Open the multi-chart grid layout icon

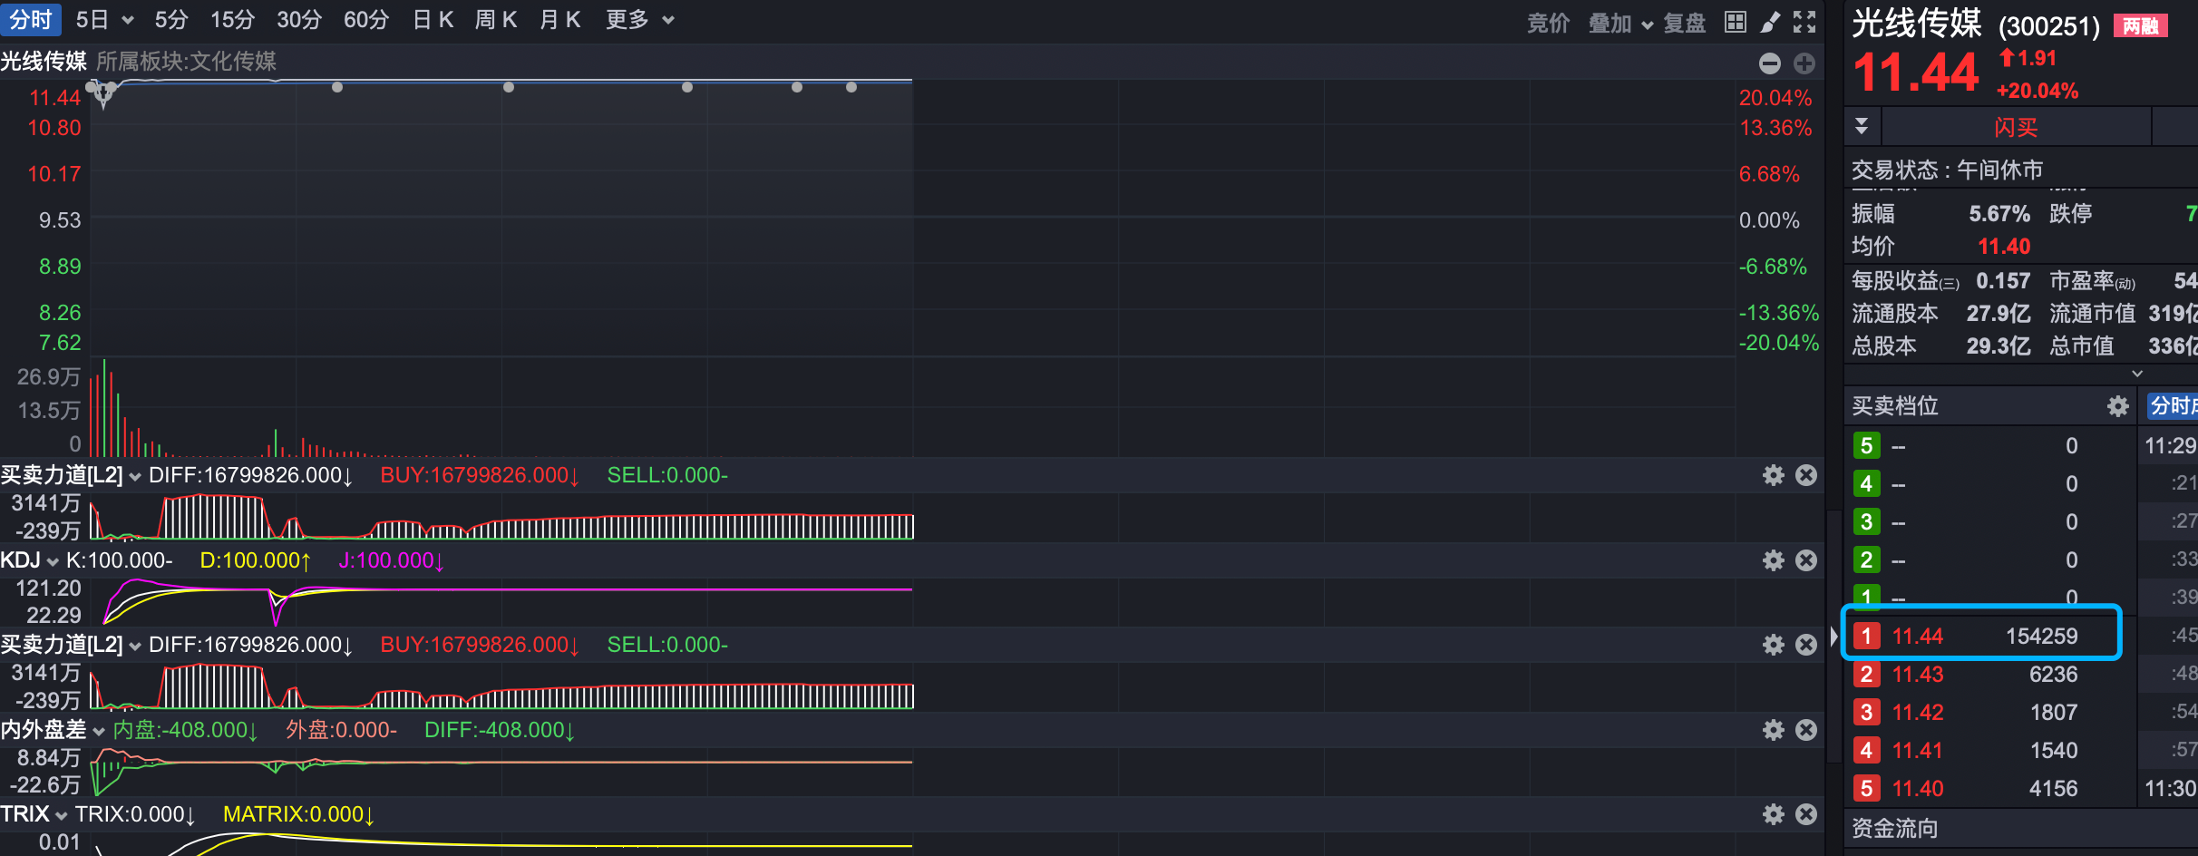[1736, 22]
